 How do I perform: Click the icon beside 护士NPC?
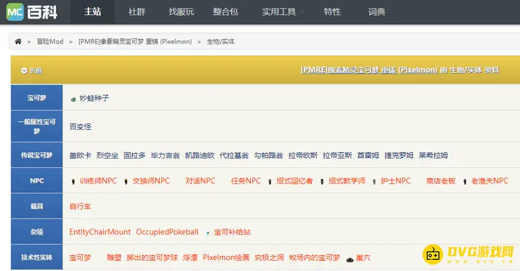coord(374,181)
